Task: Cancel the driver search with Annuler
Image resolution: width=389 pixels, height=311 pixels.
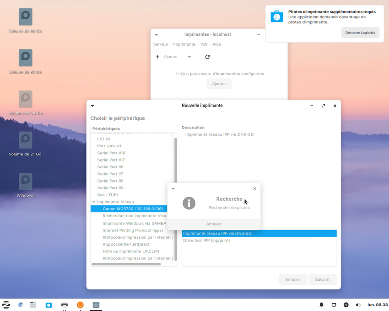Action: tap(214, 224)
